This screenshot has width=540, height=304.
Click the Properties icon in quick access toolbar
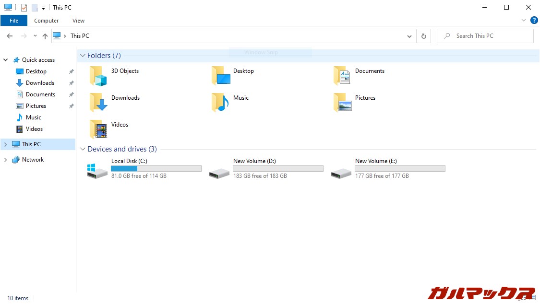pos(24,8)
